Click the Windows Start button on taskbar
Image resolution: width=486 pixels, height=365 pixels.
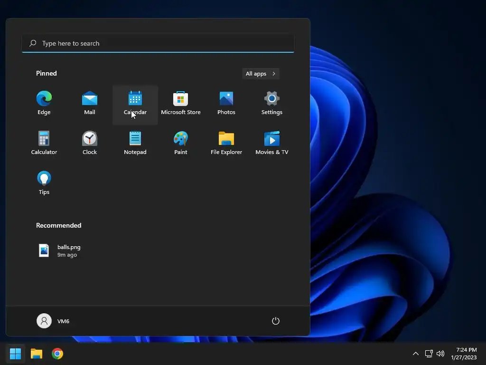click(x=15, y=354)
